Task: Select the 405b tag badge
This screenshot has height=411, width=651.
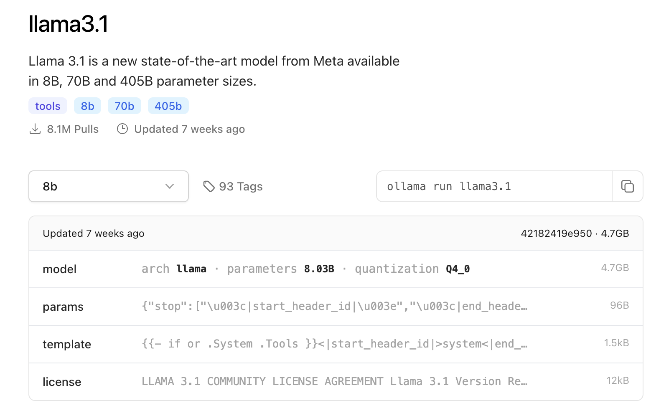Action: coord(168,106)
